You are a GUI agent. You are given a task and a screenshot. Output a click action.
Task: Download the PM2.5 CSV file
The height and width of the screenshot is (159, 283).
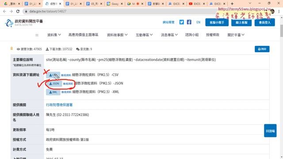pos(53,75)
